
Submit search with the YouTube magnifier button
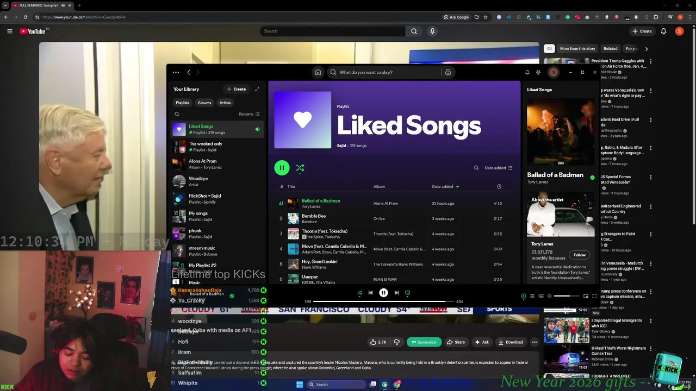414,31
